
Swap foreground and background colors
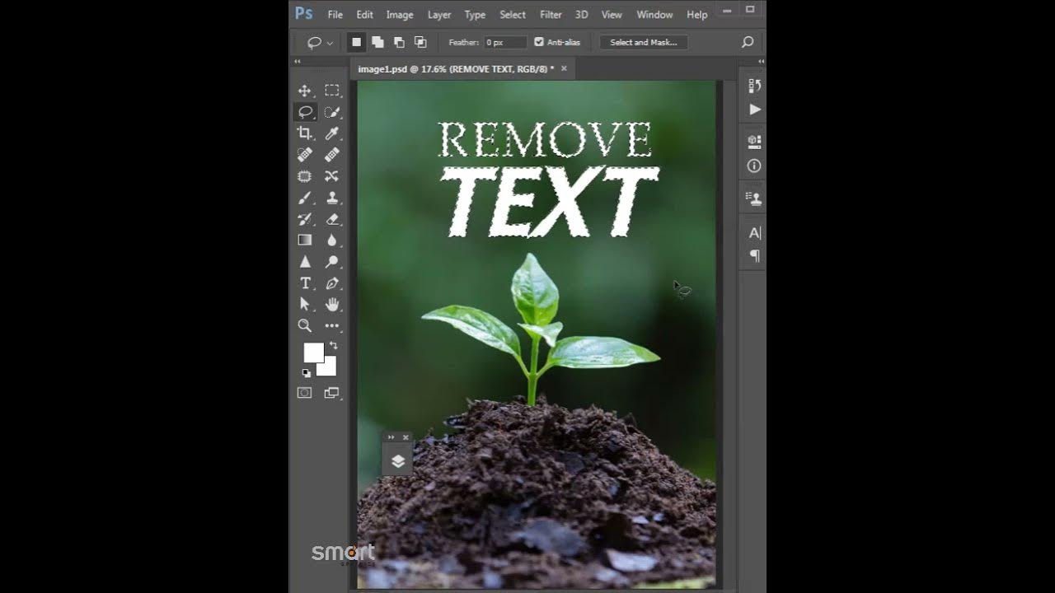[333, 346]
